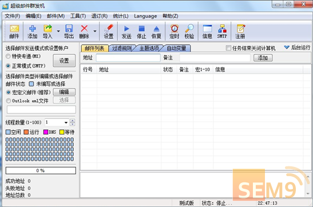313x207 pixels.
Task: Click the 22:47:13 clock in status bar
Action: point(267,203)
